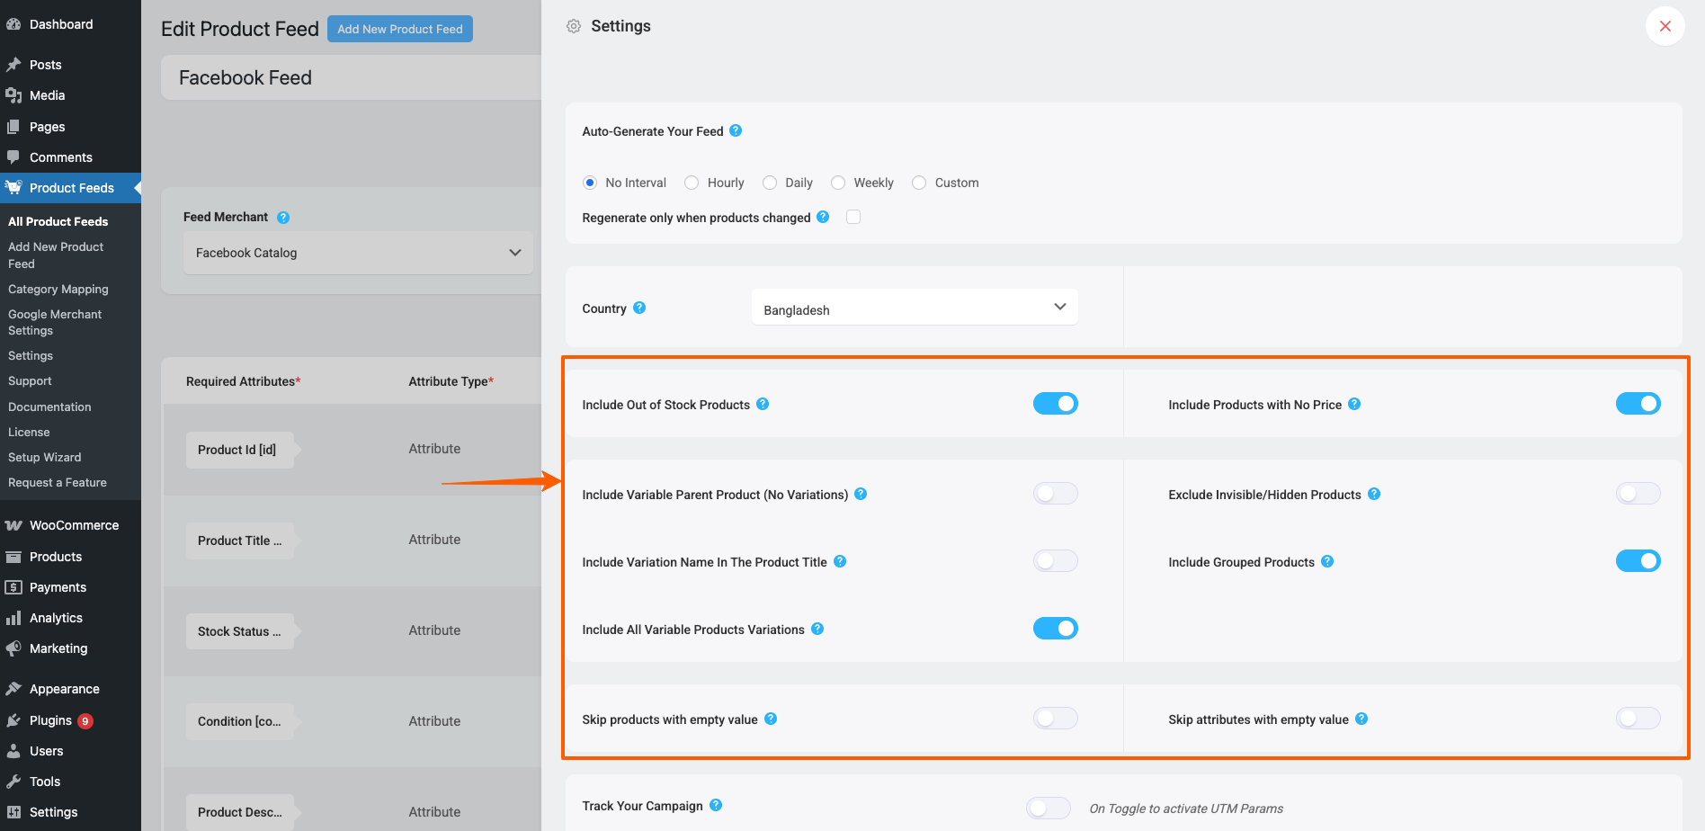Check Regenerate only when products changed checkbox
Viewport: 1705px width, 831px height.
click(853, 217)
